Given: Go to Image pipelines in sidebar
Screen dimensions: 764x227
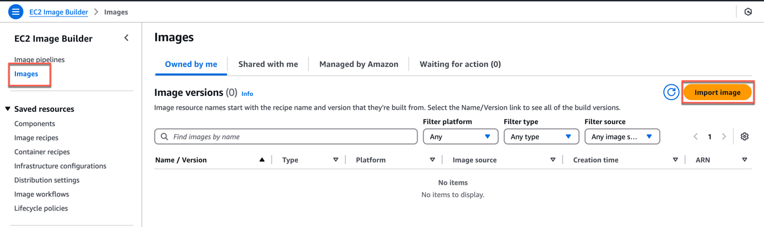Looking at the screenshot, I should coord(40,60).
